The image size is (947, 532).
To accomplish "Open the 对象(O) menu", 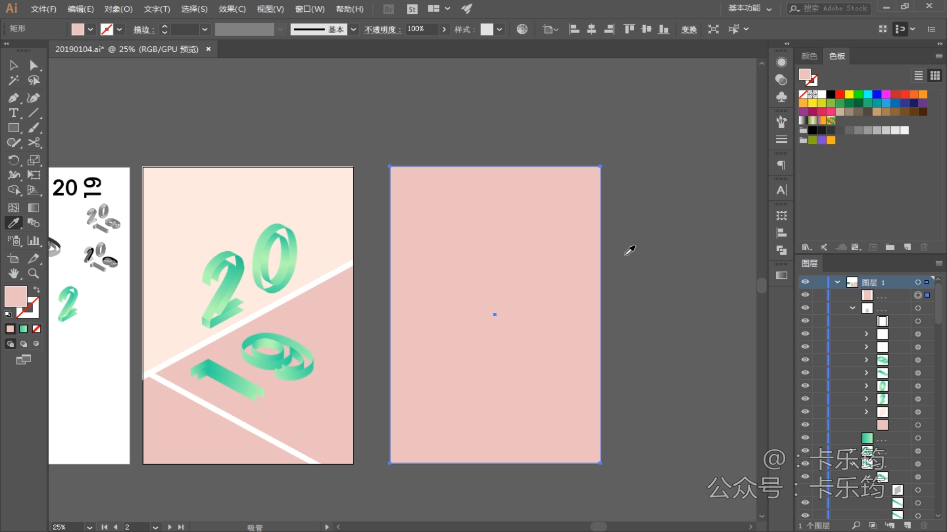I will click(x=118, y=9).
